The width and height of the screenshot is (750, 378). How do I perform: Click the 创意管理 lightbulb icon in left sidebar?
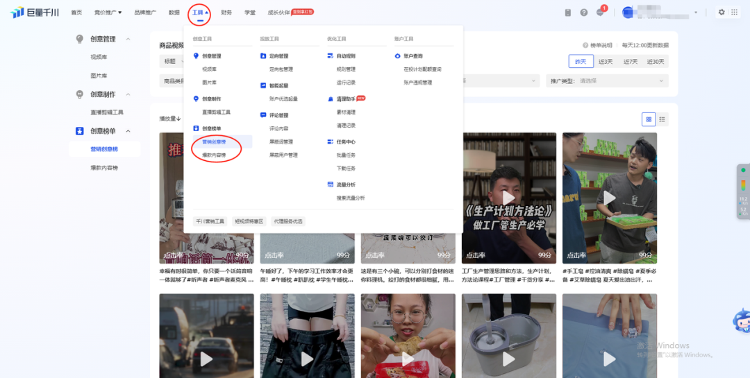coord(79,39)
